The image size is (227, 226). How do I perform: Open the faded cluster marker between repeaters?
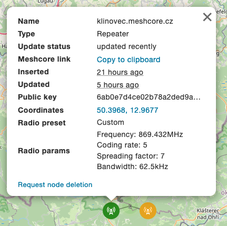[x=130, y=208]
